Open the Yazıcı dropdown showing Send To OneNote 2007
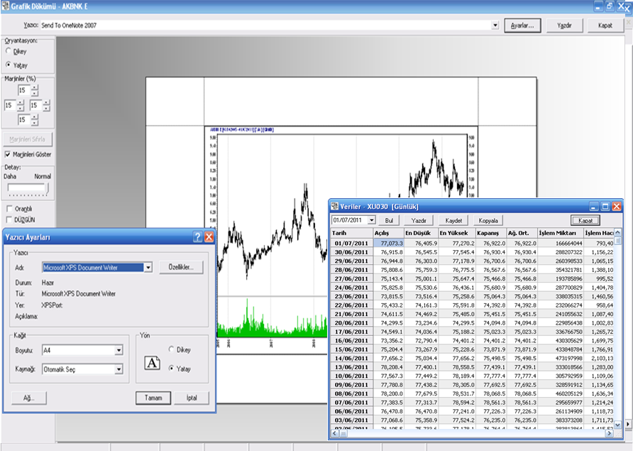 495,25
